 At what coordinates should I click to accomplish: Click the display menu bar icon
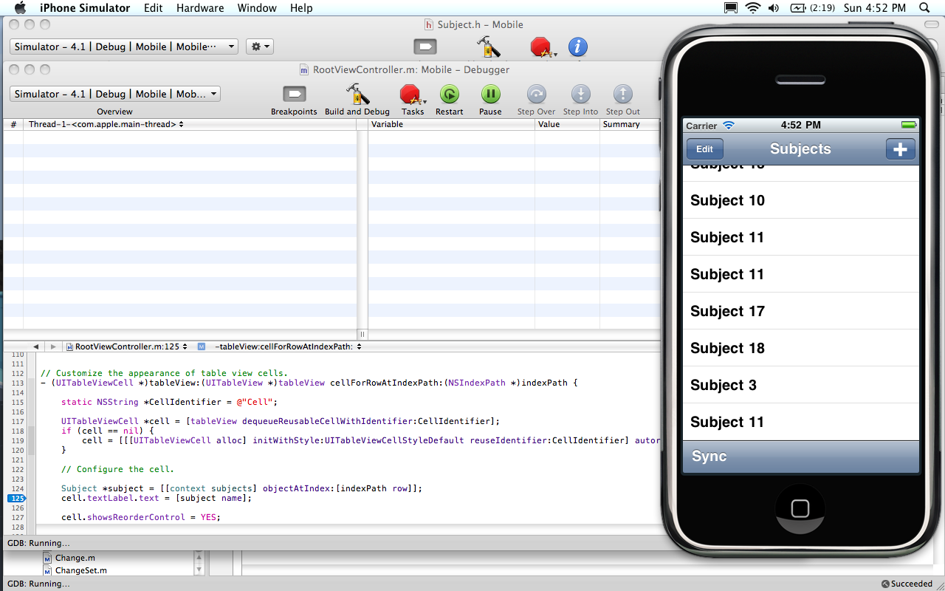point(730,8)
